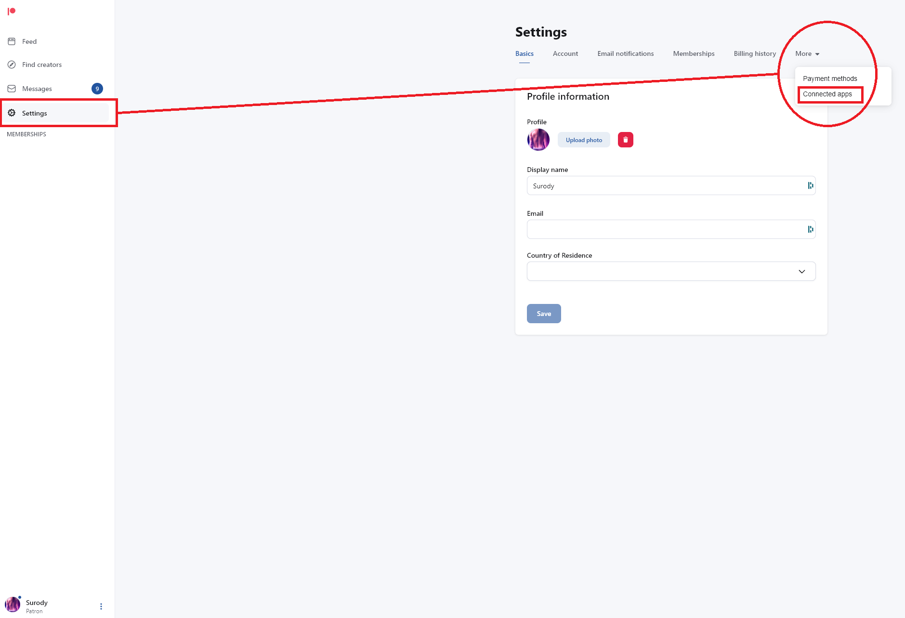Click password manager icon in Display name field
905x618 pixels.
click(811, 185)
